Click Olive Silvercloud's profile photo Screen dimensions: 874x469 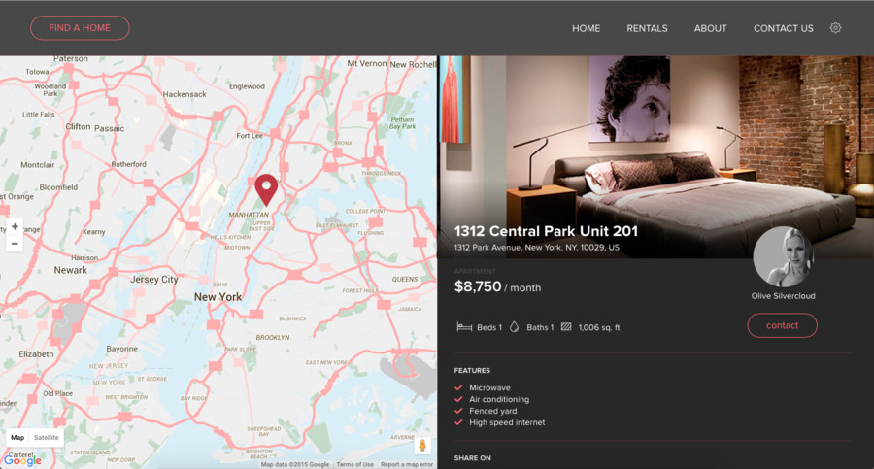[783, 256]
